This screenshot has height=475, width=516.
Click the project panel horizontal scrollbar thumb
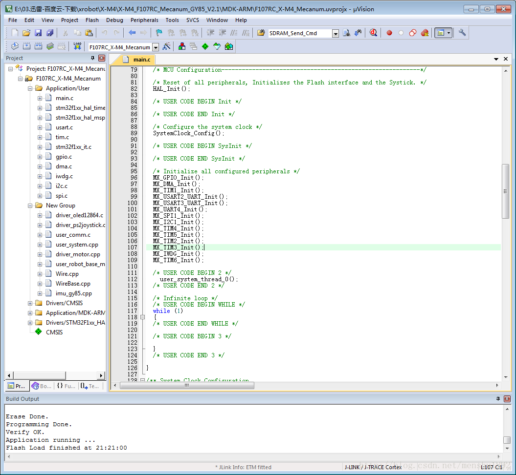[x=39, y=375]
